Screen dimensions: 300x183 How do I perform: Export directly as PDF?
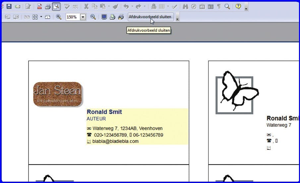[x=39, y=7]
